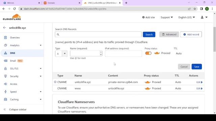Expand the Speed submenu arrow

click(40, 92)
